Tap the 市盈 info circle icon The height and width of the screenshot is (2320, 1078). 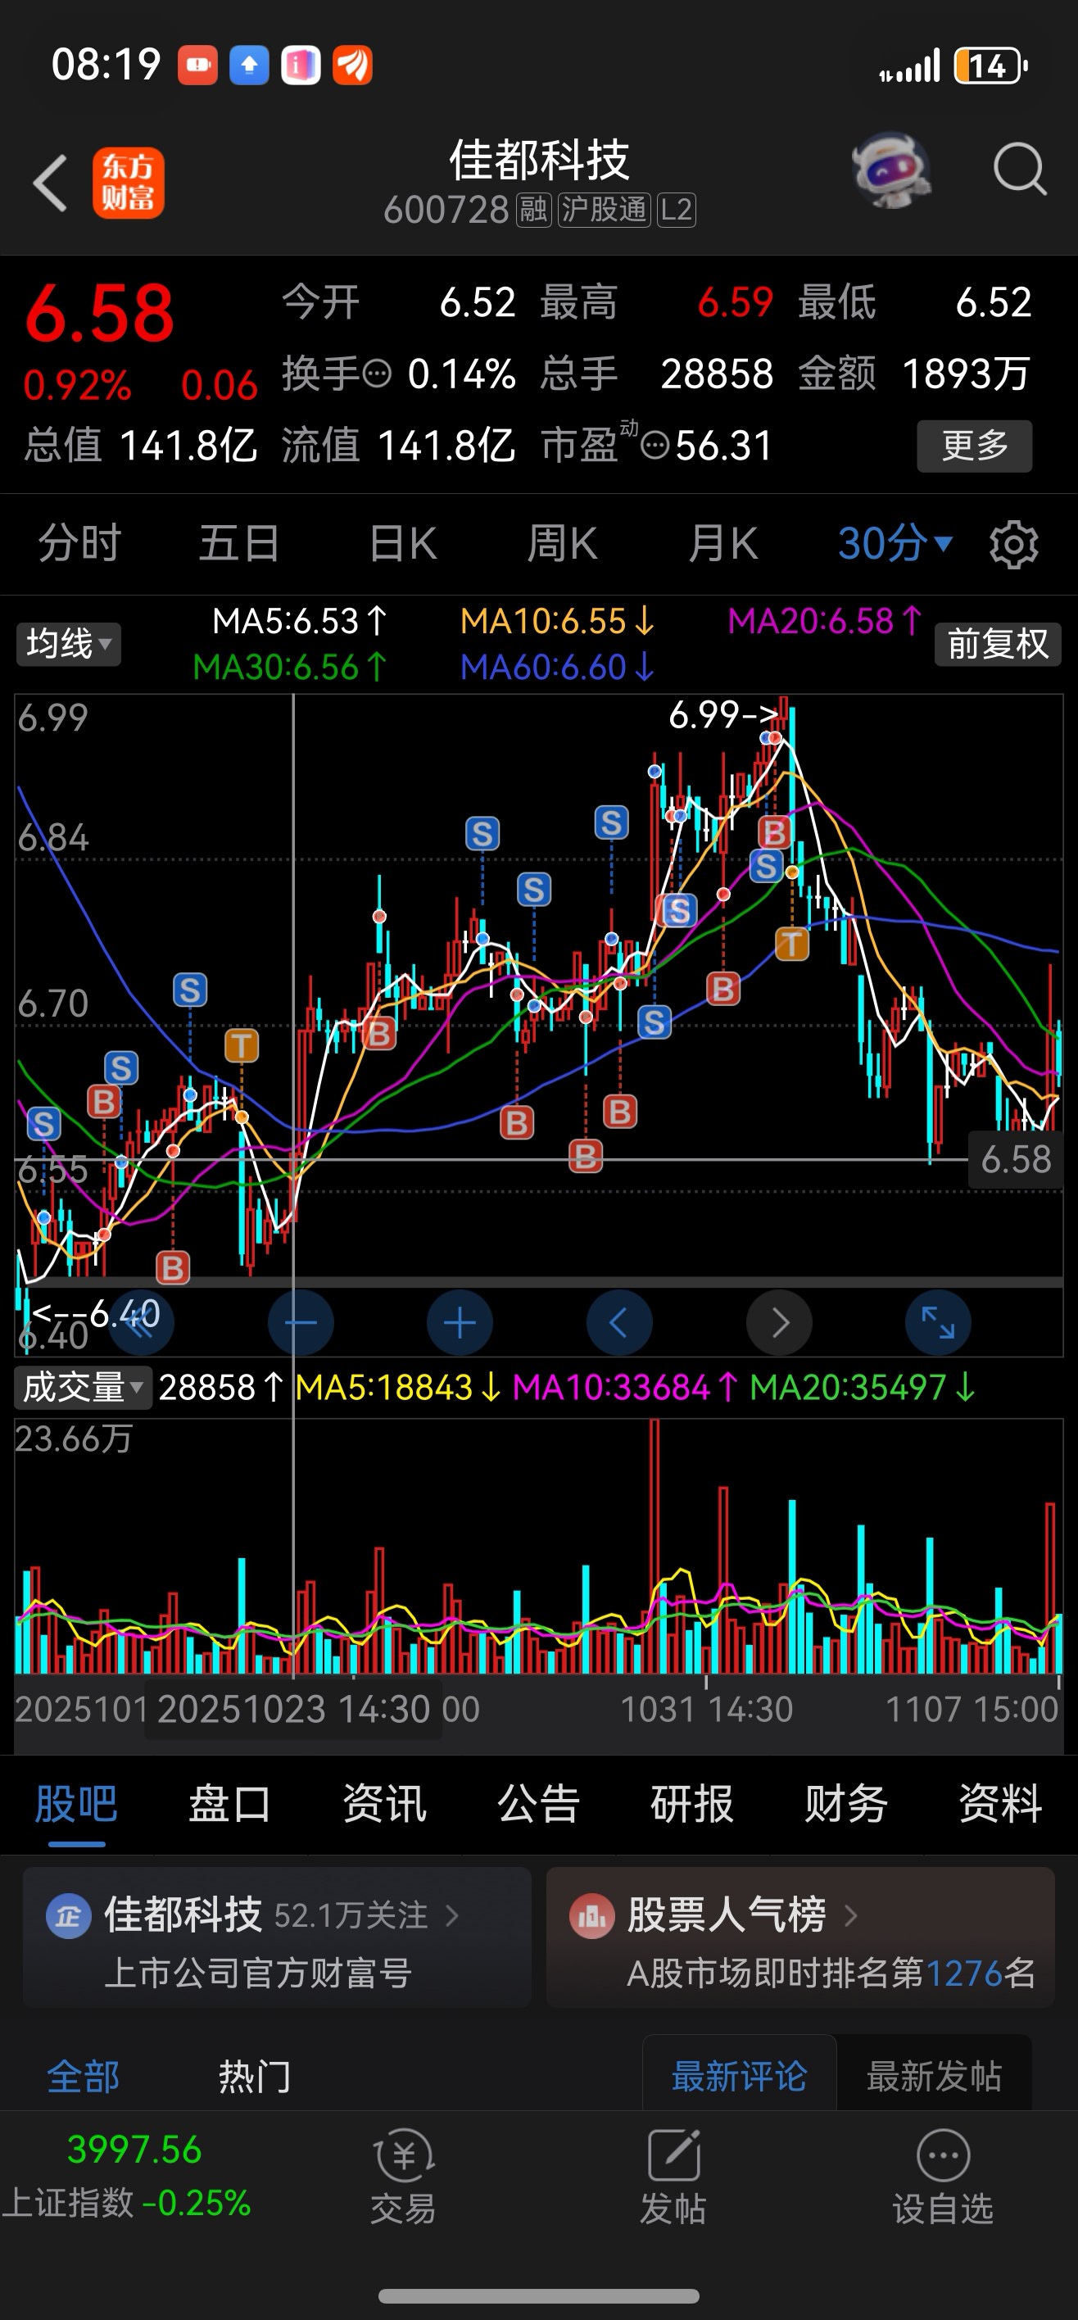click(654, 445)
